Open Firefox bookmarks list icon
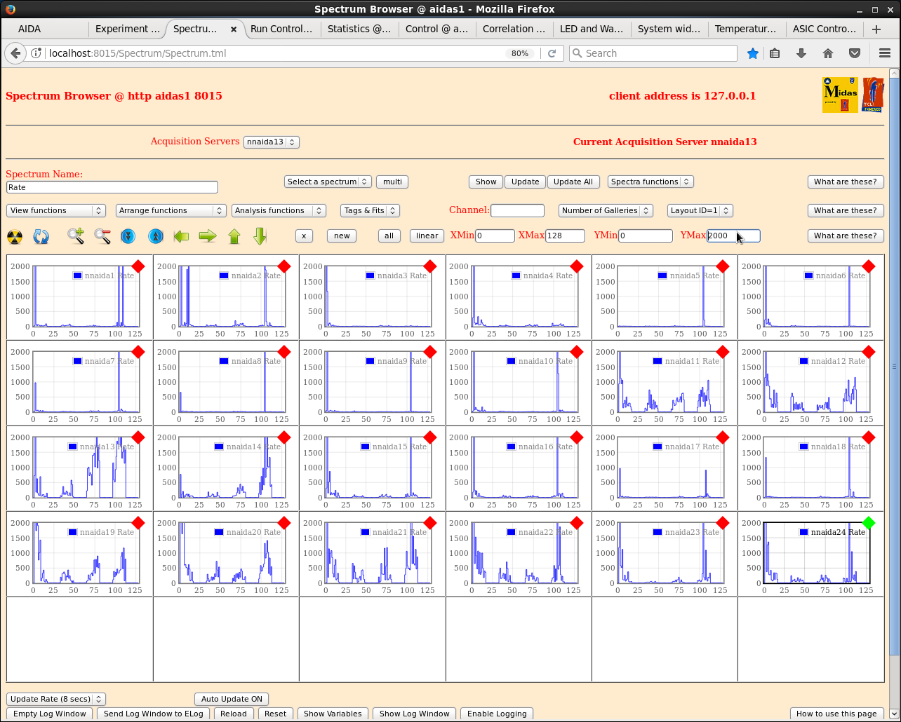Viewport: 901px width, 722px height. point(775,53)
